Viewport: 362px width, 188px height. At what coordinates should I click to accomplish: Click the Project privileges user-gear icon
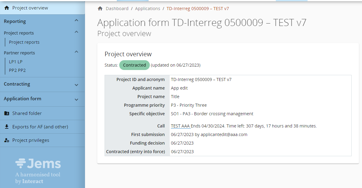pyautogui.click(x=7, y=140)
